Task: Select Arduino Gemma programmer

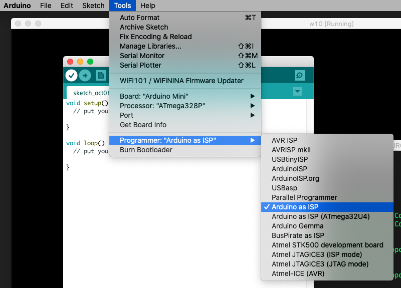Action: coord(327,226)
